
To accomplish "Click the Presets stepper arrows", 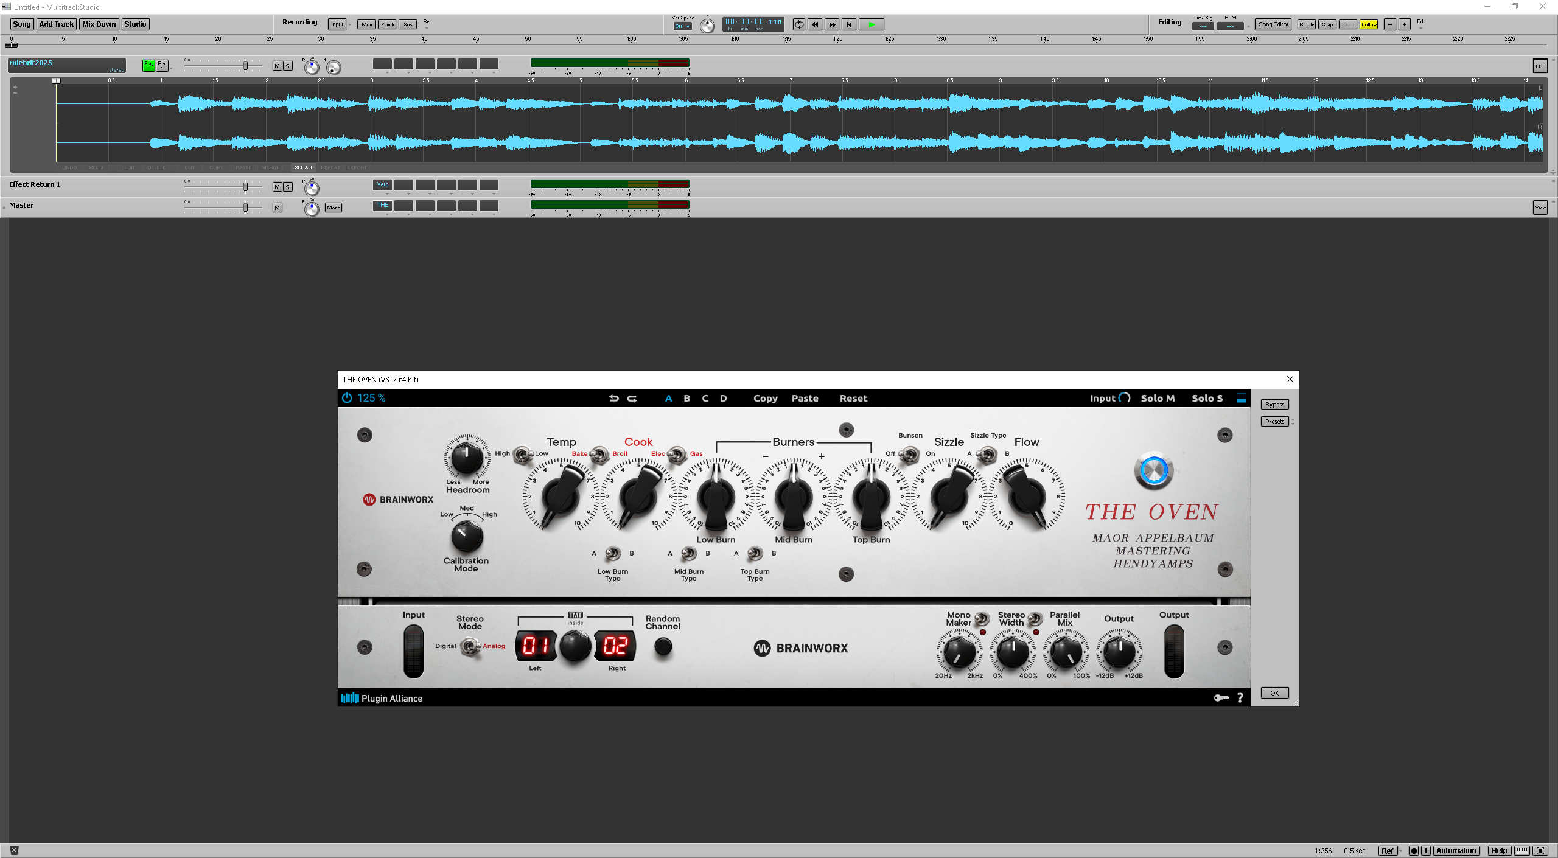I will pos(1293,421).
